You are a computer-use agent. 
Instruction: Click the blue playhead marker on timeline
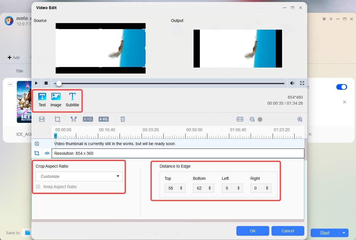(56, 136)
